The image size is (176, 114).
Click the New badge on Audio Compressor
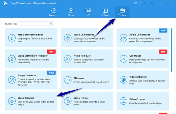tap(163, 30)
